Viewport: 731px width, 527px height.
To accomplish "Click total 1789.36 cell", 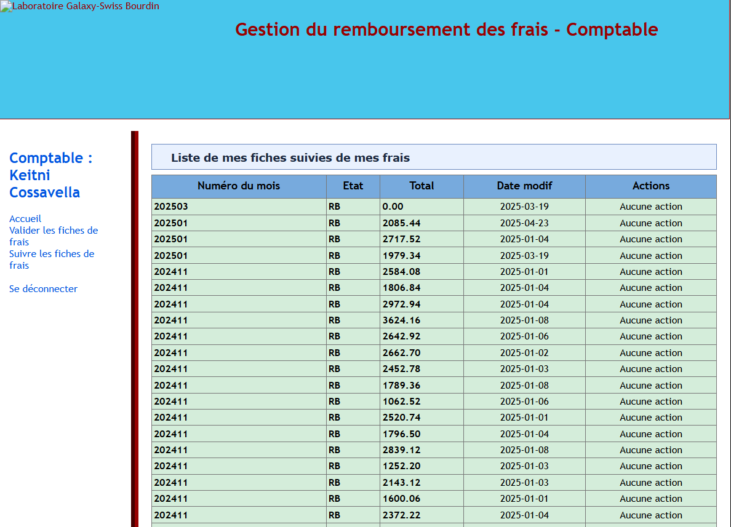I will click(x=422, y=385).
